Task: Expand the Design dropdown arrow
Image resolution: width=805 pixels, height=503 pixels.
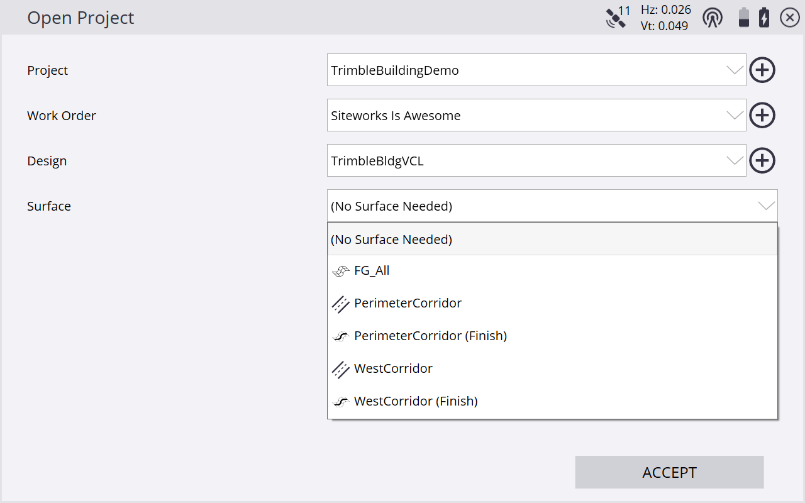Action: (x=735, y=161)
